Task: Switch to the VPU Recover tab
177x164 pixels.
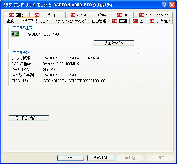Action: click(153, 15)
